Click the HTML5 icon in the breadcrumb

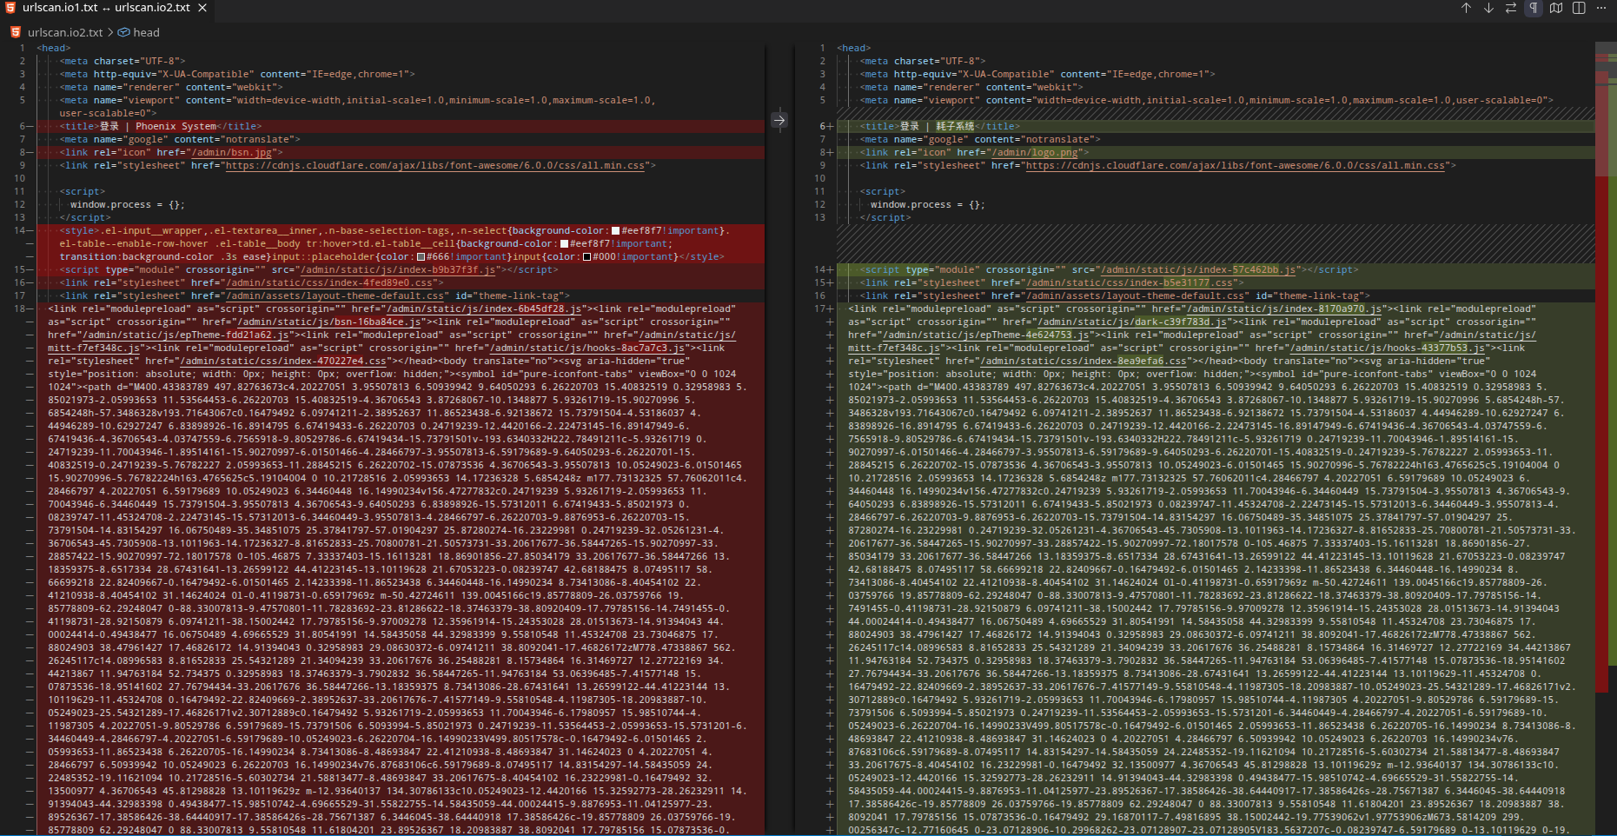16,32
